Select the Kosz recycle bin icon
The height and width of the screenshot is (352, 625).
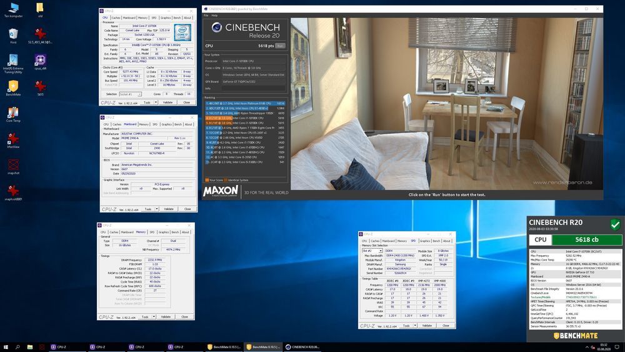pos(13,36)
